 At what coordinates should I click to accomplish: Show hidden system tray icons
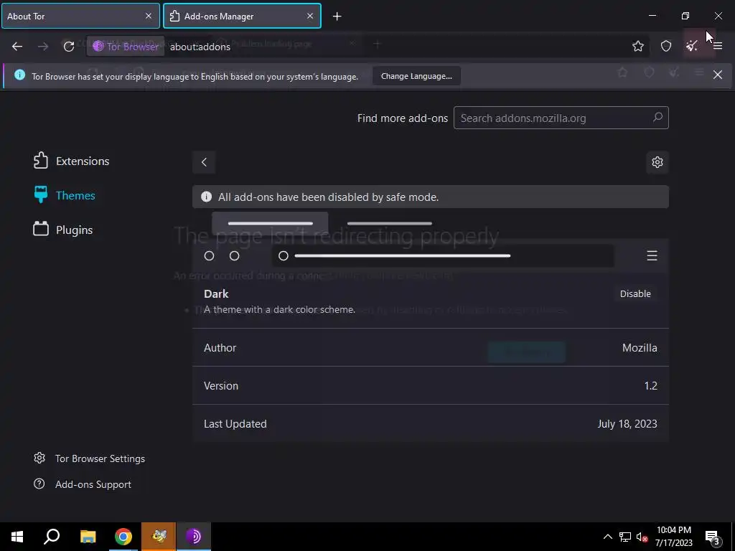click(607, 537)
